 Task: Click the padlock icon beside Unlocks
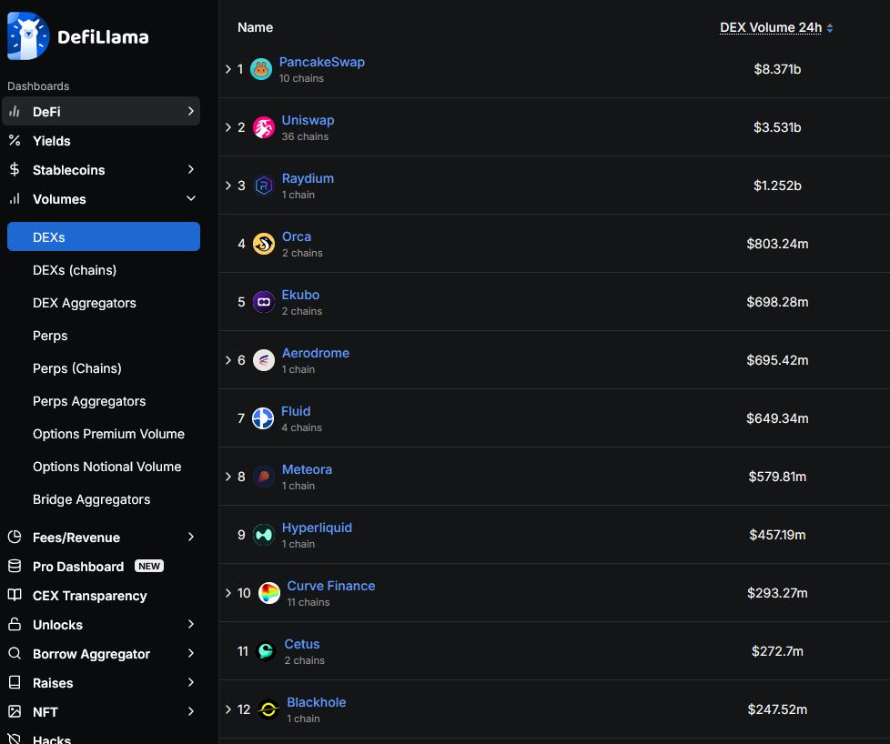point(13,624)
